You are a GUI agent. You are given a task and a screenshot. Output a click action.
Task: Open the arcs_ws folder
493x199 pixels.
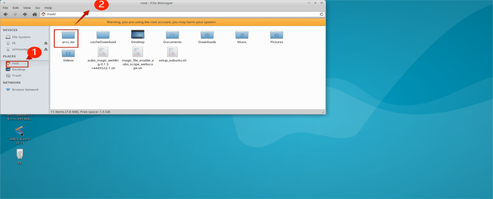point(68,37)
